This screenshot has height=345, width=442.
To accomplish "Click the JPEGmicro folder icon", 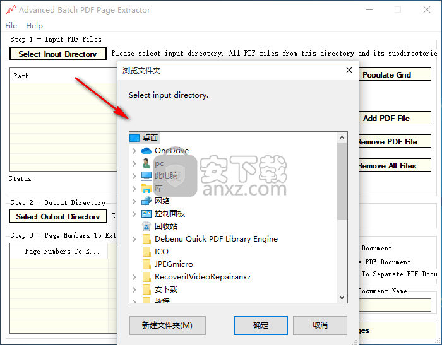I will 146,264.
